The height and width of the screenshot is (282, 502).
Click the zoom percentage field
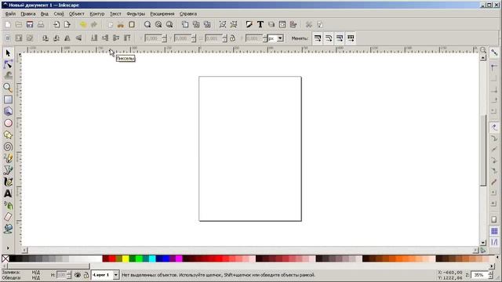click(479, 275)
